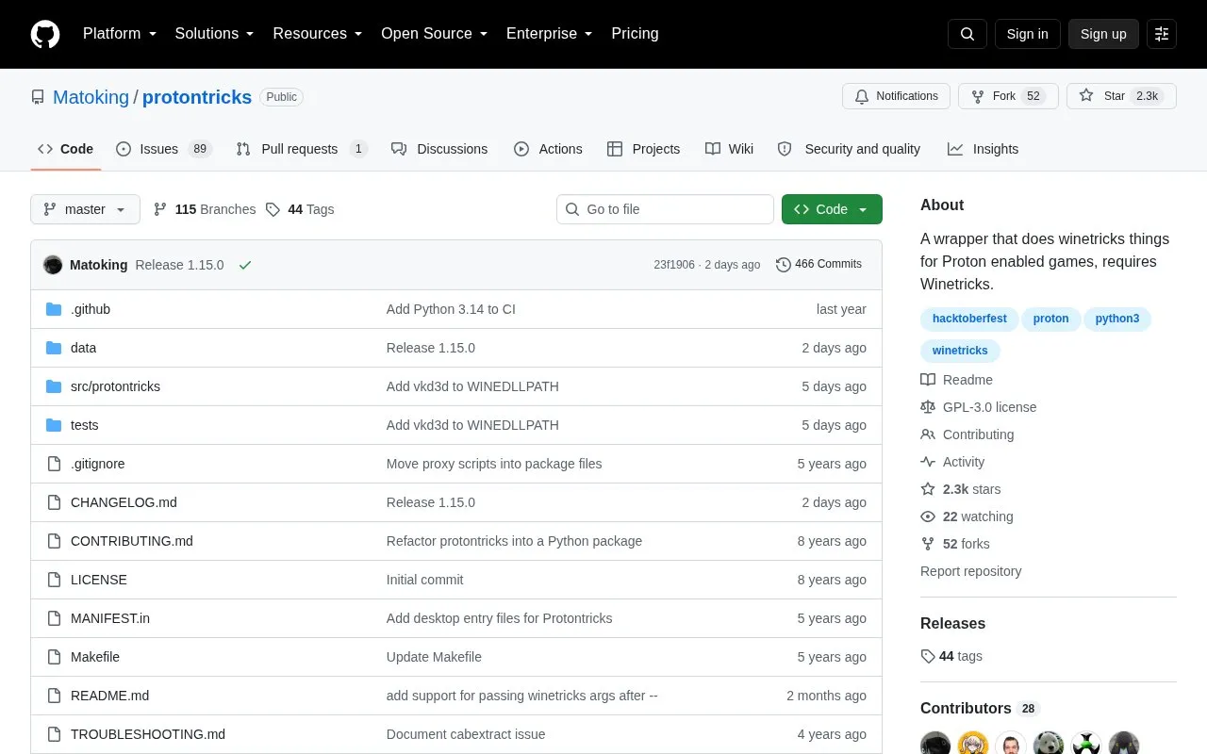Click the book icon beside Readme

click(x=928, y=380)
